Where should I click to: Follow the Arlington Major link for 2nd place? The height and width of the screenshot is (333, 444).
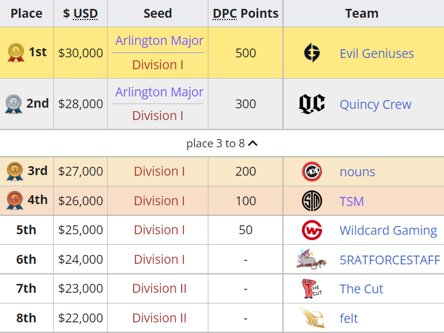coord(159,92)
